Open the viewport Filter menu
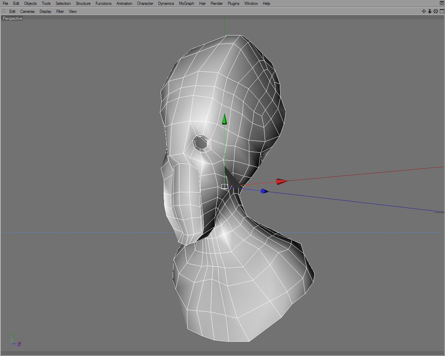 (x=60, y=11)
